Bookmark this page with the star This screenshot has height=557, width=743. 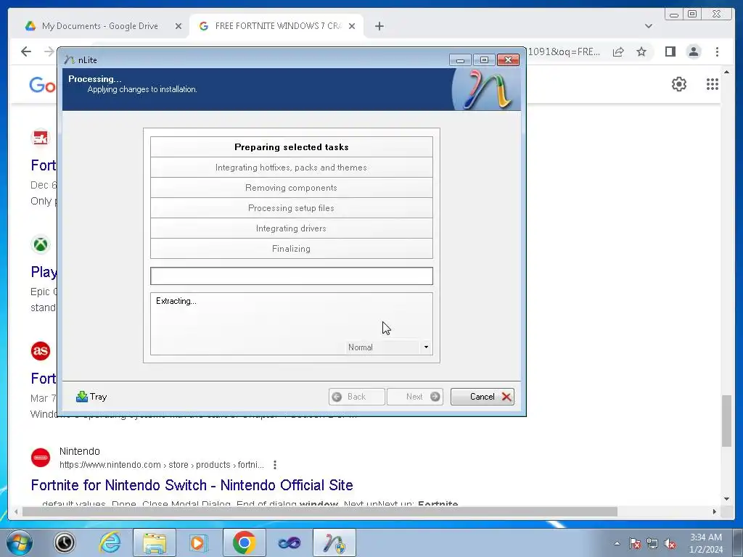(x=641, y=51)
